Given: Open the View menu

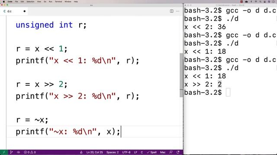Looking at the screenshot, I should tap(39, 2).
